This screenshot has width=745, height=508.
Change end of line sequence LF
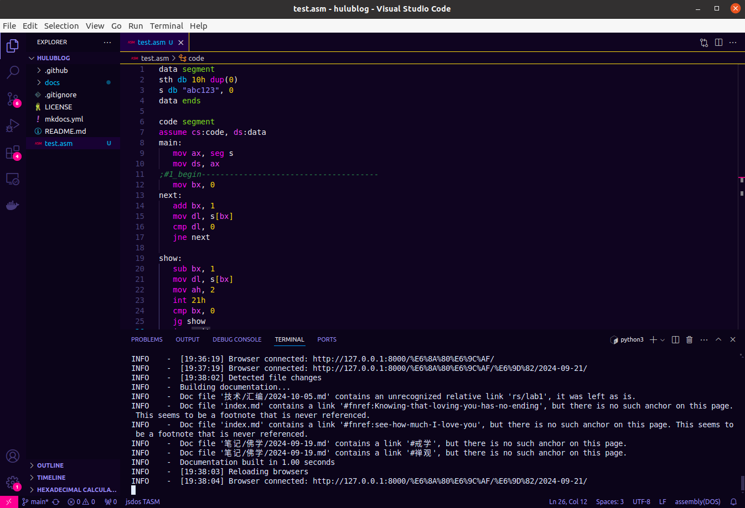(x=663, y=502)
